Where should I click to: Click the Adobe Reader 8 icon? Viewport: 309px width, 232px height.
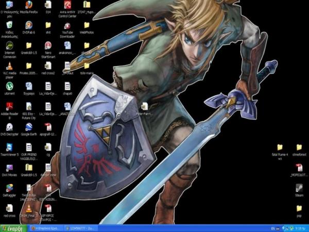[9, 106]
